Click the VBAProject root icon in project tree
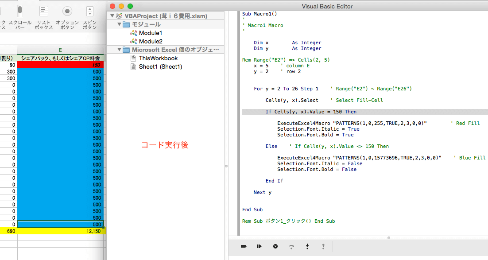488x260 pixels. (x=119, y=16)
